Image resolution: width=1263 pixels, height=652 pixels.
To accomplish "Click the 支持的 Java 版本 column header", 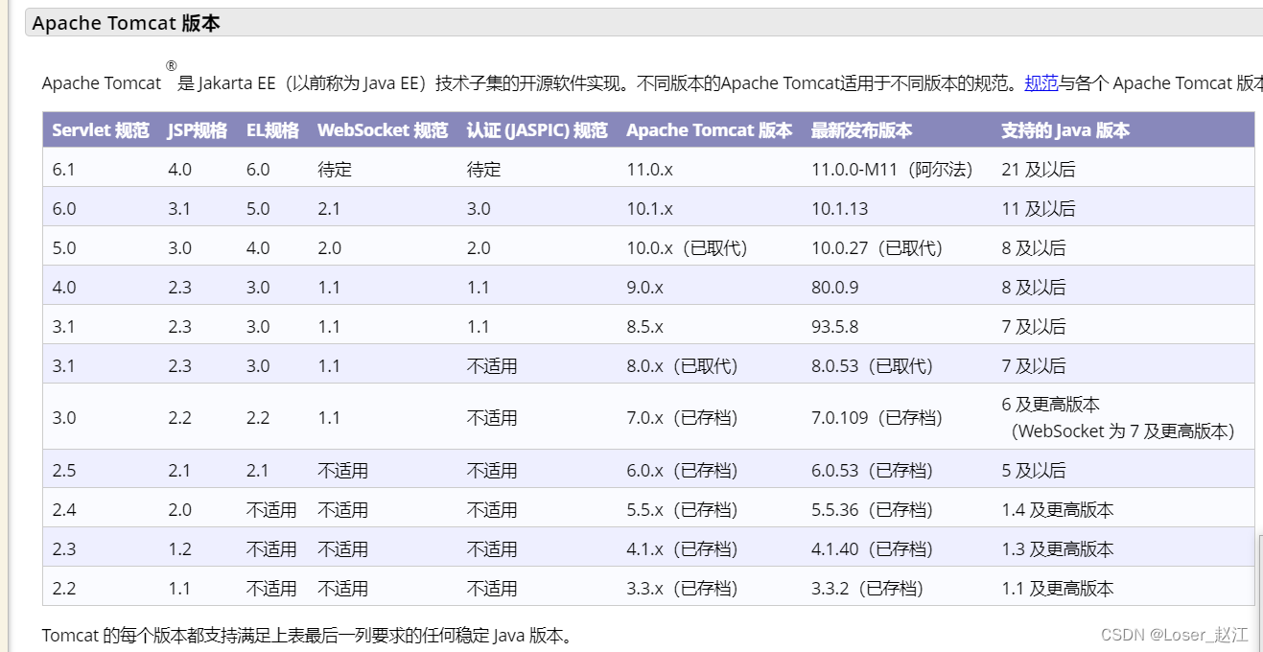I will click(1065, 130).
